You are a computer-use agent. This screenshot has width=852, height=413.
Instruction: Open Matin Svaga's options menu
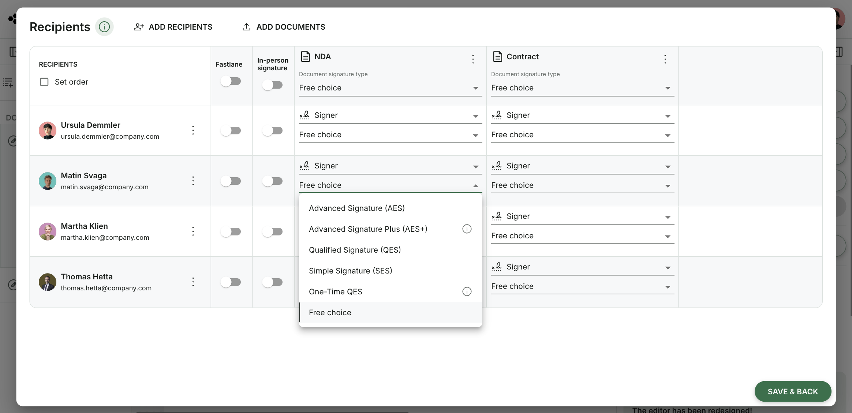(193, 181)
